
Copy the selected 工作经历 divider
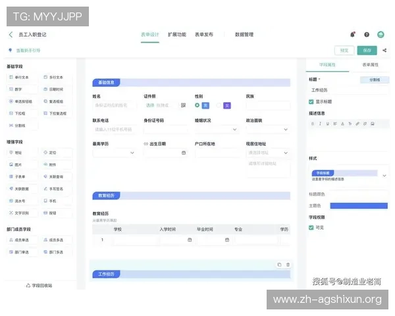(x=279, y=265)
